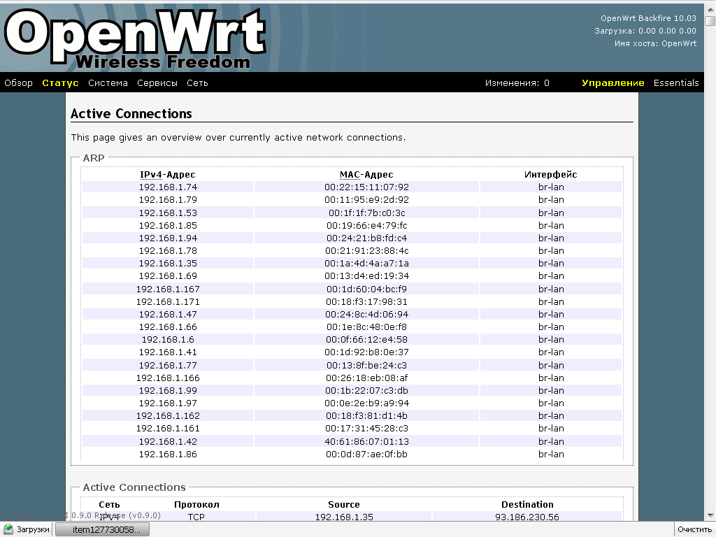Click MAC address 00:1d:60:04:bc:f9

[x=366, y=289]
